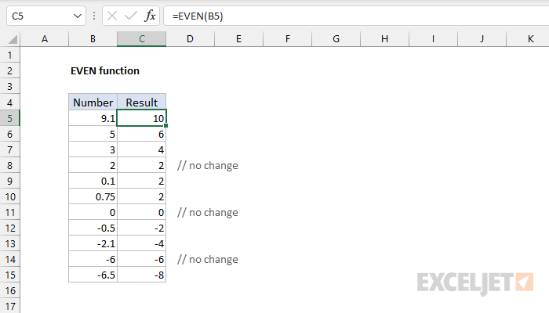
Task: Select column F header
Action: tap(288, 39)
